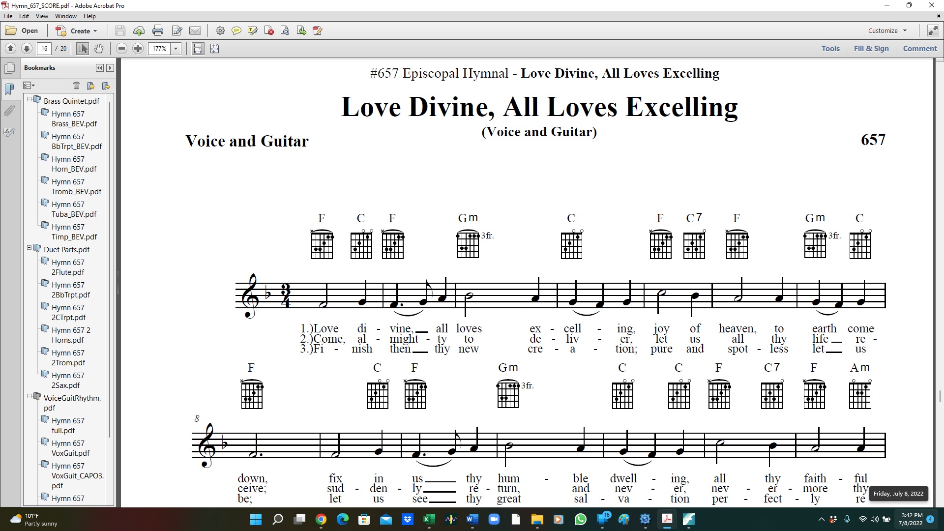Send file via email envelope icon
The image size is (944, 531).
coord(195,30)
